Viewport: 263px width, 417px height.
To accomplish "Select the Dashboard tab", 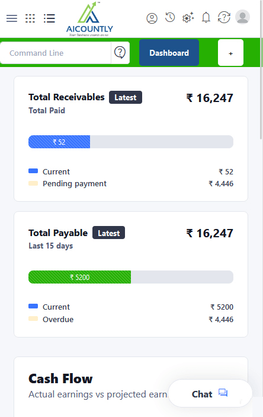I will pos(169,53).
